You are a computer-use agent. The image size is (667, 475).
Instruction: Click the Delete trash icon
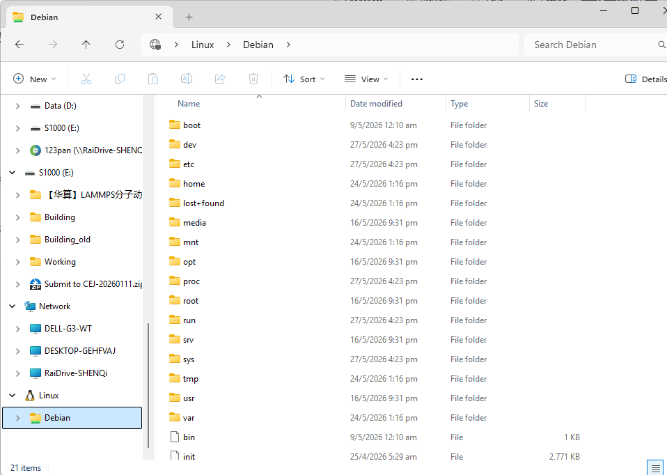(253, 79)
